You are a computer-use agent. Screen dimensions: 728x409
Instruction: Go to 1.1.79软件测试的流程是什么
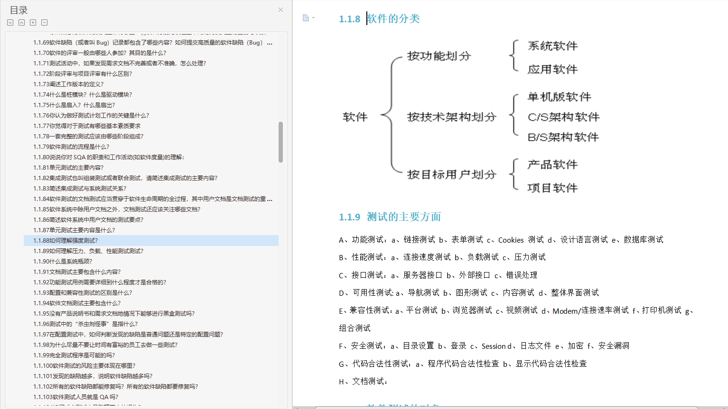[x=71, y=147]
